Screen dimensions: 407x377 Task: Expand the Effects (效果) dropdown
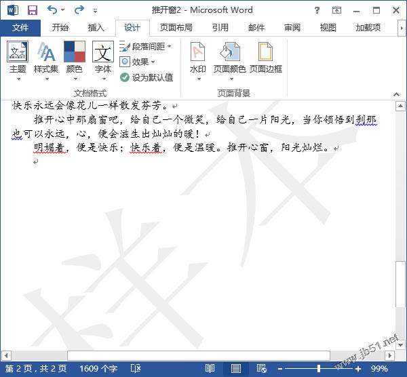coord(138,62)
